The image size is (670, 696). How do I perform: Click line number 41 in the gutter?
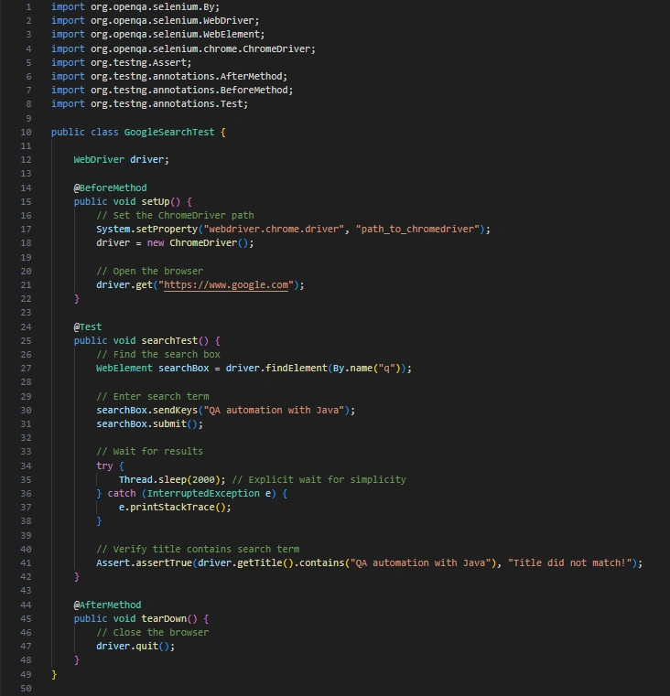(x=26, y=563)
